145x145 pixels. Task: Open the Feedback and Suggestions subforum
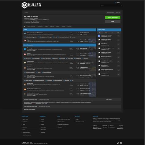coord(31,37)
